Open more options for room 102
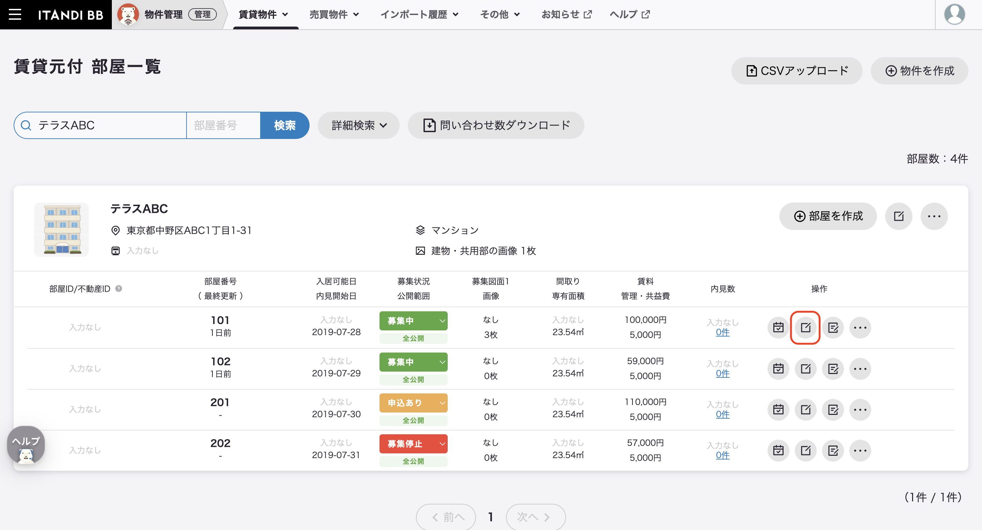 [860, 369]
